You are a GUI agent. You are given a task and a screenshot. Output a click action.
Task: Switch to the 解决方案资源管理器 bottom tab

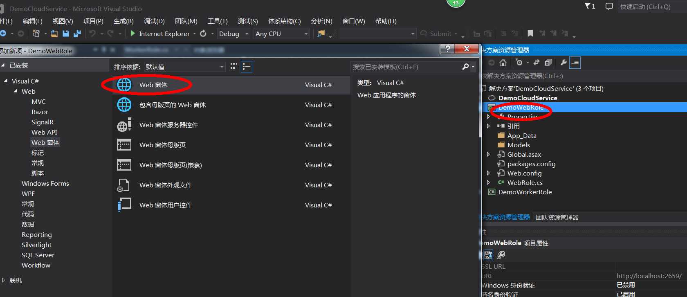(x=506, y=217)
